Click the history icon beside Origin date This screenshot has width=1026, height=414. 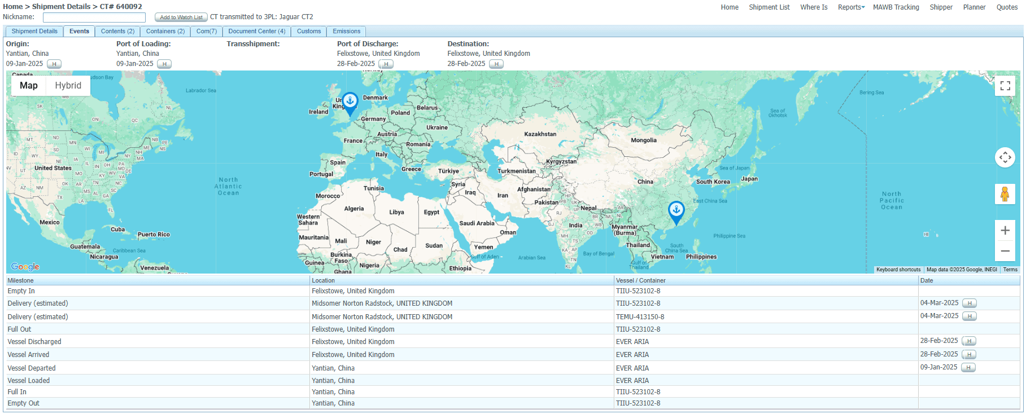[x=54, y=64]
